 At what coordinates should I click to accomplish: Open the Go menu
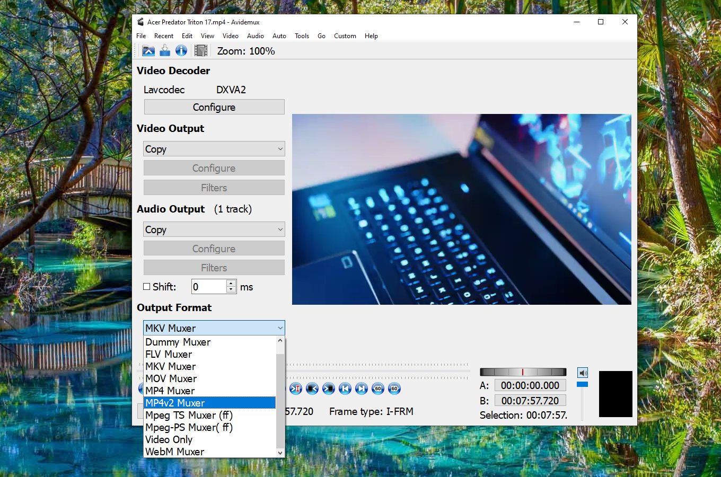pos(321,36)
